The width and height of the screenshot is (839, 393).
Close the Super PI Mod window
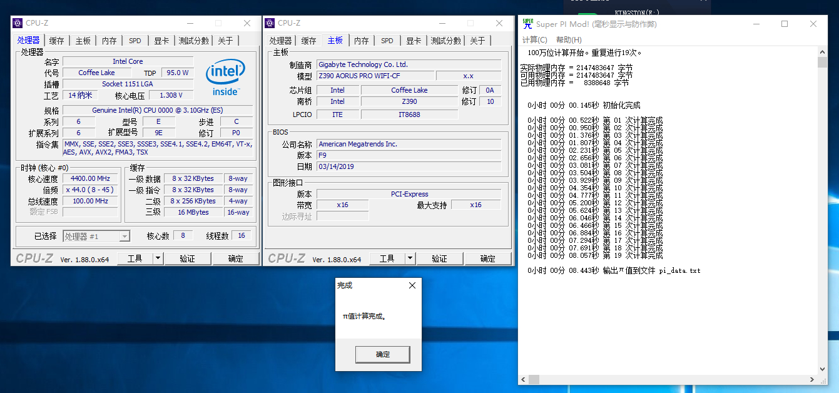click(x=813, y=24)
